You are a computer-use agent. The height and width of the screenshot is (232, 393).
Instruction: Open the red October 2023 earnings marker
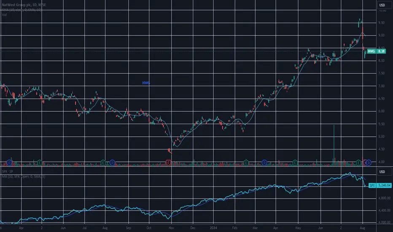[168, 163]
